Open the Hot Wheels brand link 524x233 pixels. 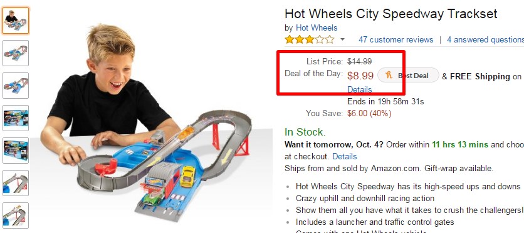[317, 28]
